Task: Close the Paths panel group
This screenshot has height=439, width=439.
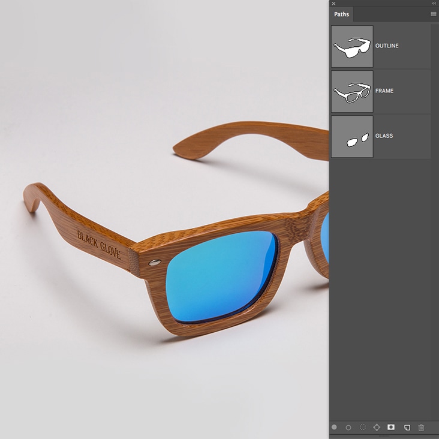Action: [333, 4]
